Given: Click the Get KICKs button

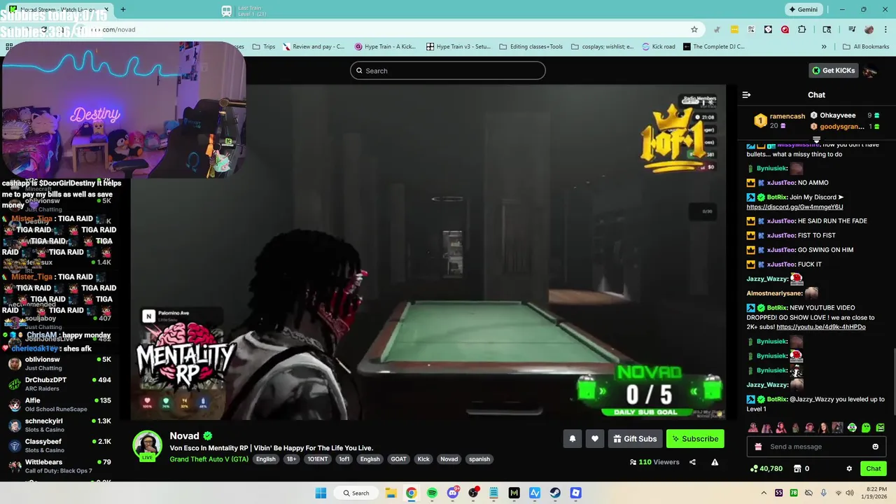Looking at the screenshot, I should tap(833, 71).
